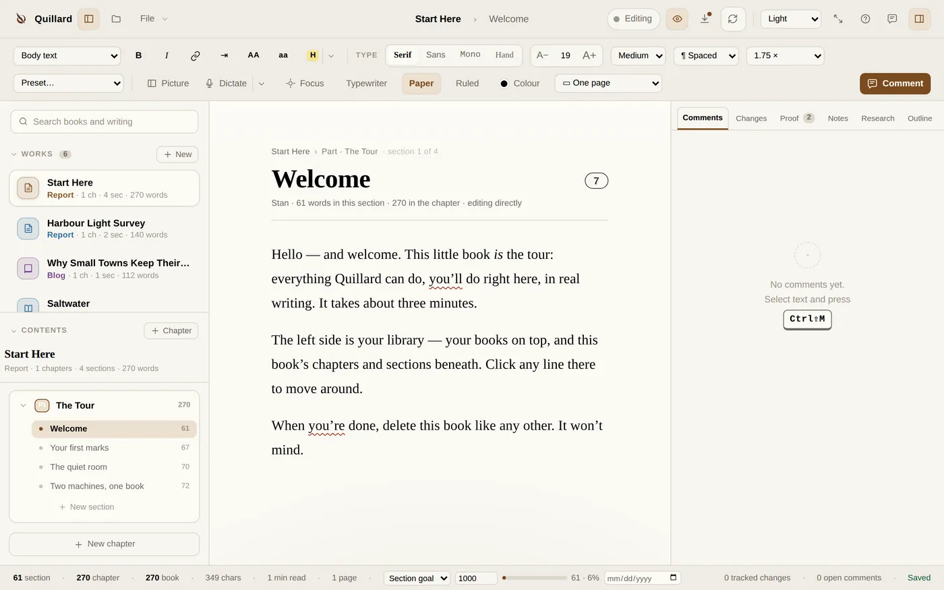The image size is (944, 590).
Task: Expand the highlight colour options chevron
Action: coord(331,55)
